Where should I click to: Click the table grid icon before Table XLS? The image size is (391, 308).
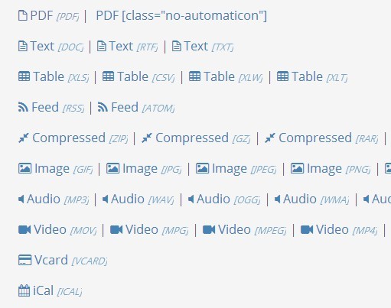pos(24,76)
